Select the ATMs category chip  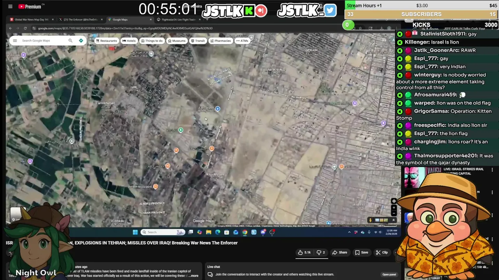click(242, 41)
